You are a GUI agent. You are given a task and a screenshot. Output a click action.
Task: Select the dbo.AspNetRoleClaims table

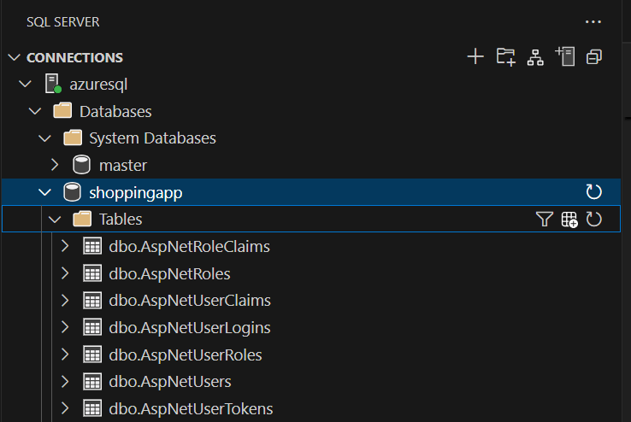tap(189, 247)
